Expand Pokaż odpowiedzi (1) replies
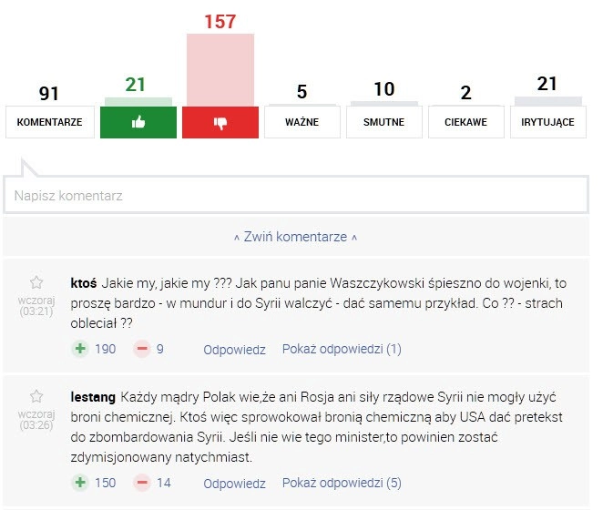The height and width of the screenshot is (510, 603). pos(342,349)
